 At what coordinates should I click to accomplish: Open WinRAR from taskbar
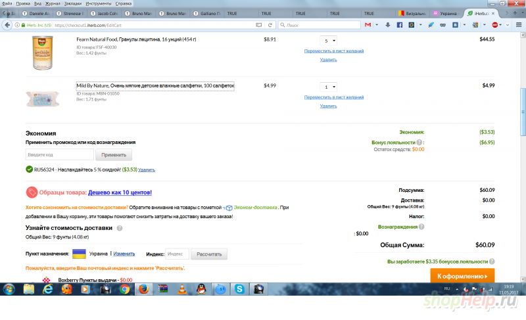(x=163, y=289)
